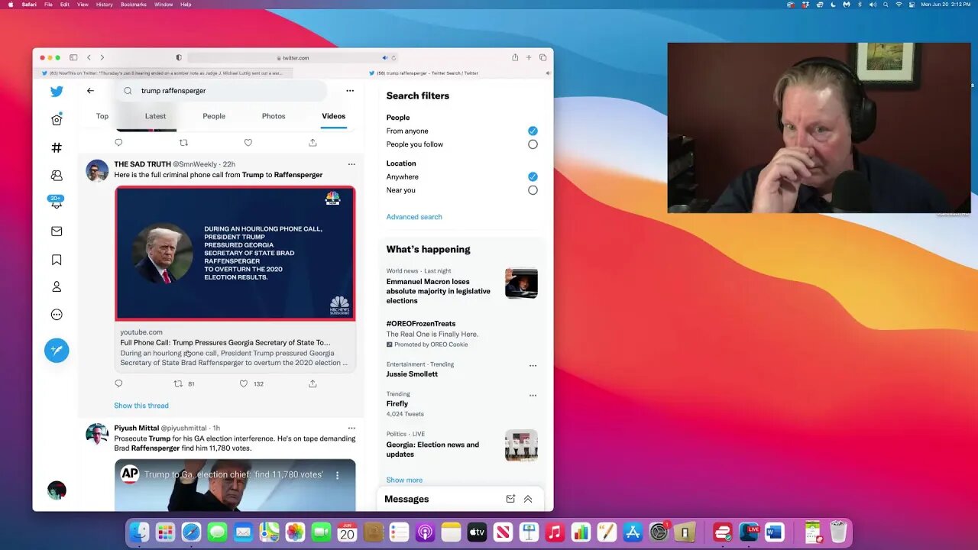Image resolution: width=978 pixels, height=550 pixels.
Task: Add a new Safari tab with plus icon
Action: point(528,57)
